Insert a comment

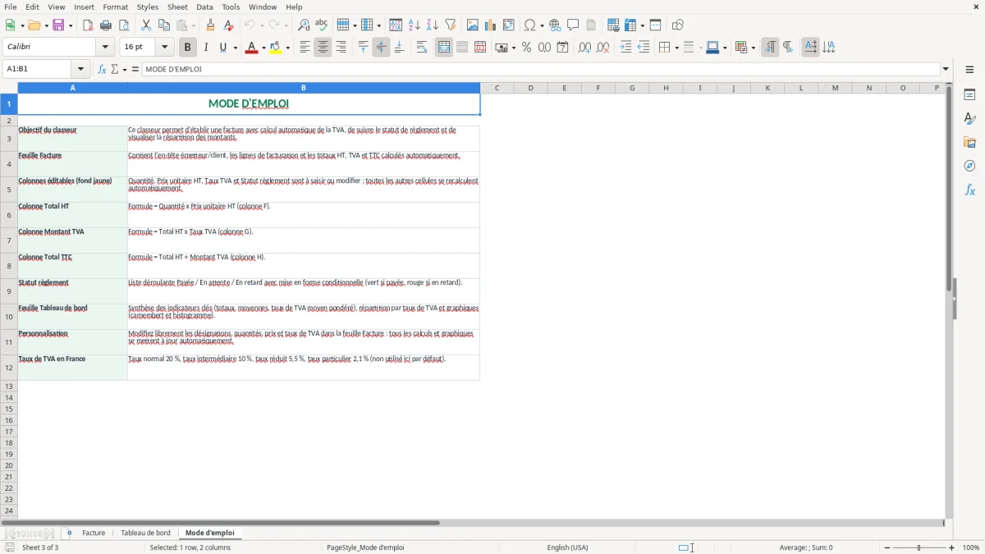(x=573, y=25)
